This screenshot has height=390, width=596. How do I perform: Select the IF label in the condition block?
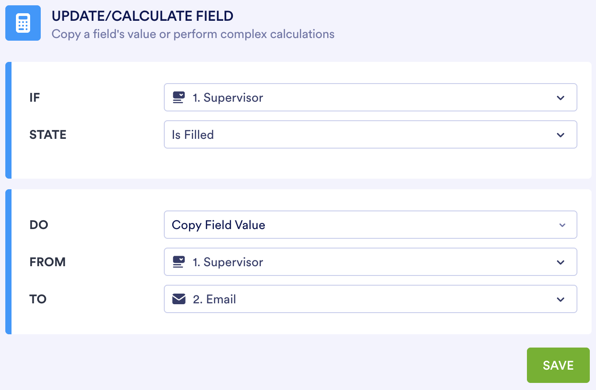[35, 97]
